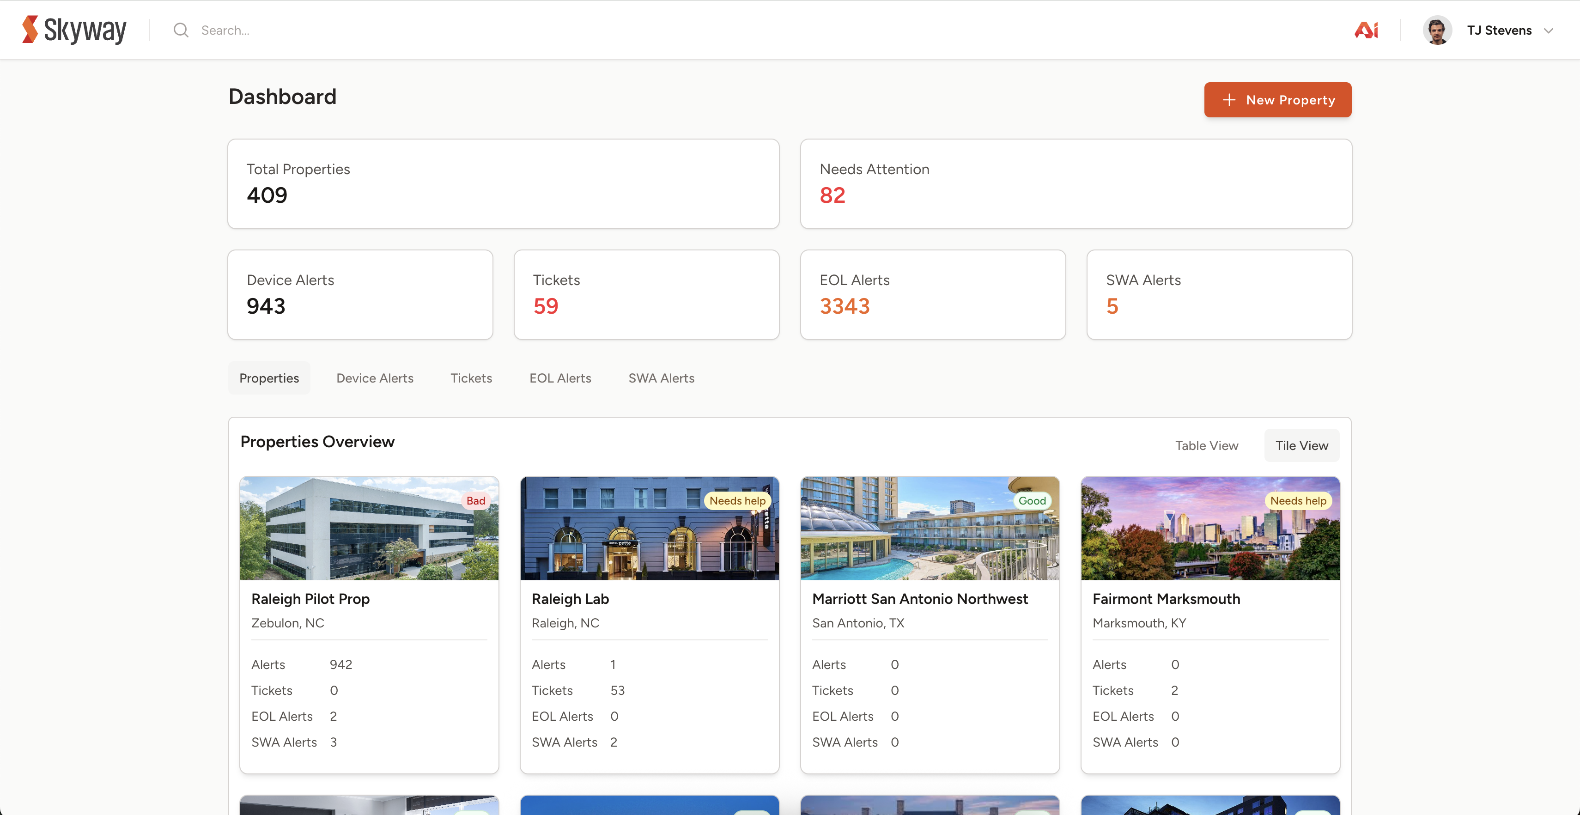Select the SWA Alerts tab
1580x815 pixels.
(x=661, y=378)
